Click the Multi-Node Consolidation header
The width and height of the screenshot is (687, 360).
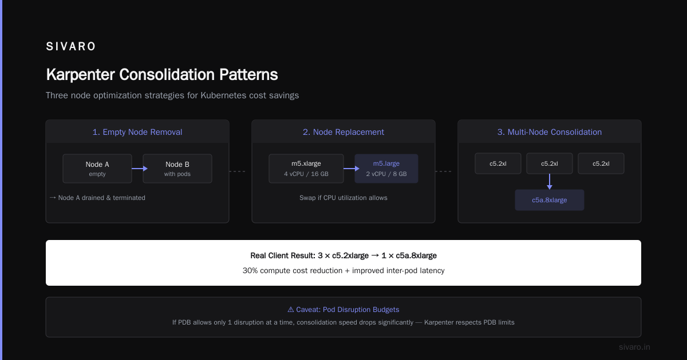pyautogui.click(x=550, y=132)
